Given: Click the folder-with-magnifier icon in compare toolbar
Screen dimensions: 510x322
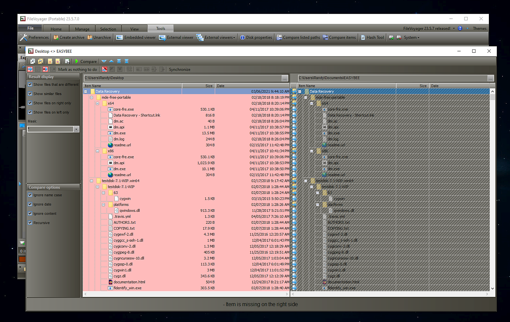Looking at the screenshot, I should [x=40, y=61].
